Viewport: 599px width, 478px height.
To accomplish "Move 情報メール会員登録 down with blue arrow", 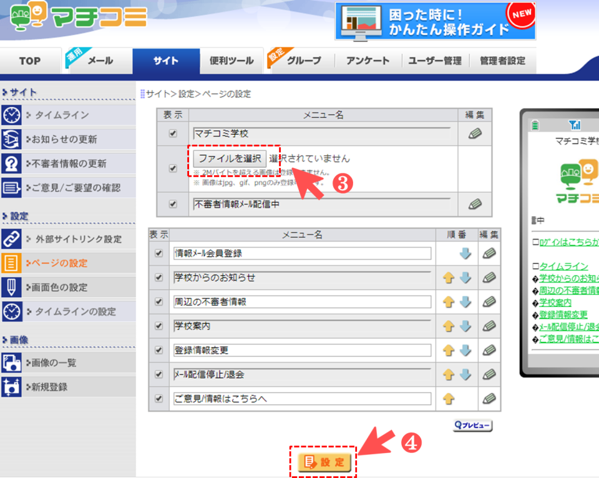I will tap(465, 253).
